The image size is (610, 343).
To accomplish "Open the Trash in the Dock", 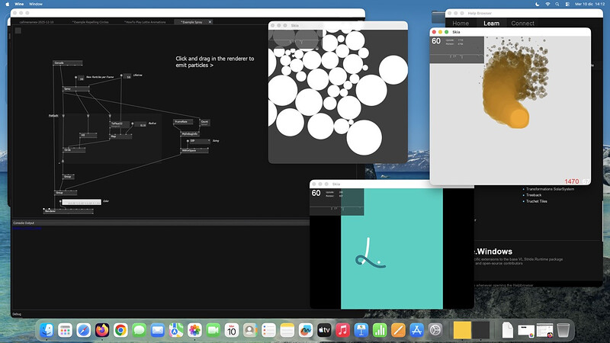I will [x=563, y=330].
